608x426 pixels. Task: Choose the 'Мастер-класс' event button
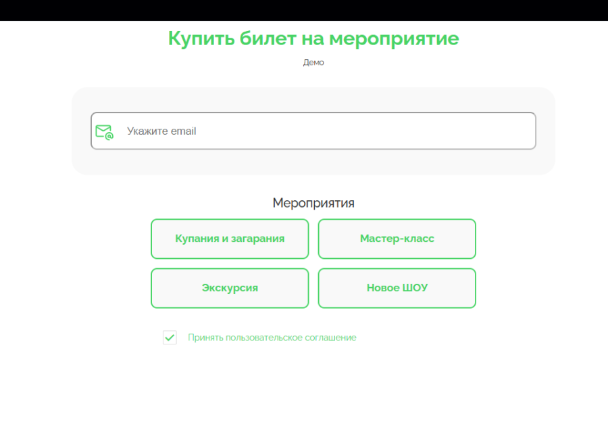[x=397, y=239]
